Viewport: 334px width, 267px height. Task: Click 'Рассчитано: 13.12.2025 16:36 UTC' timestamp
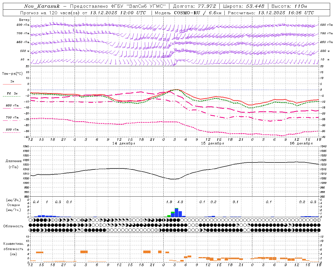click(271, 13)
